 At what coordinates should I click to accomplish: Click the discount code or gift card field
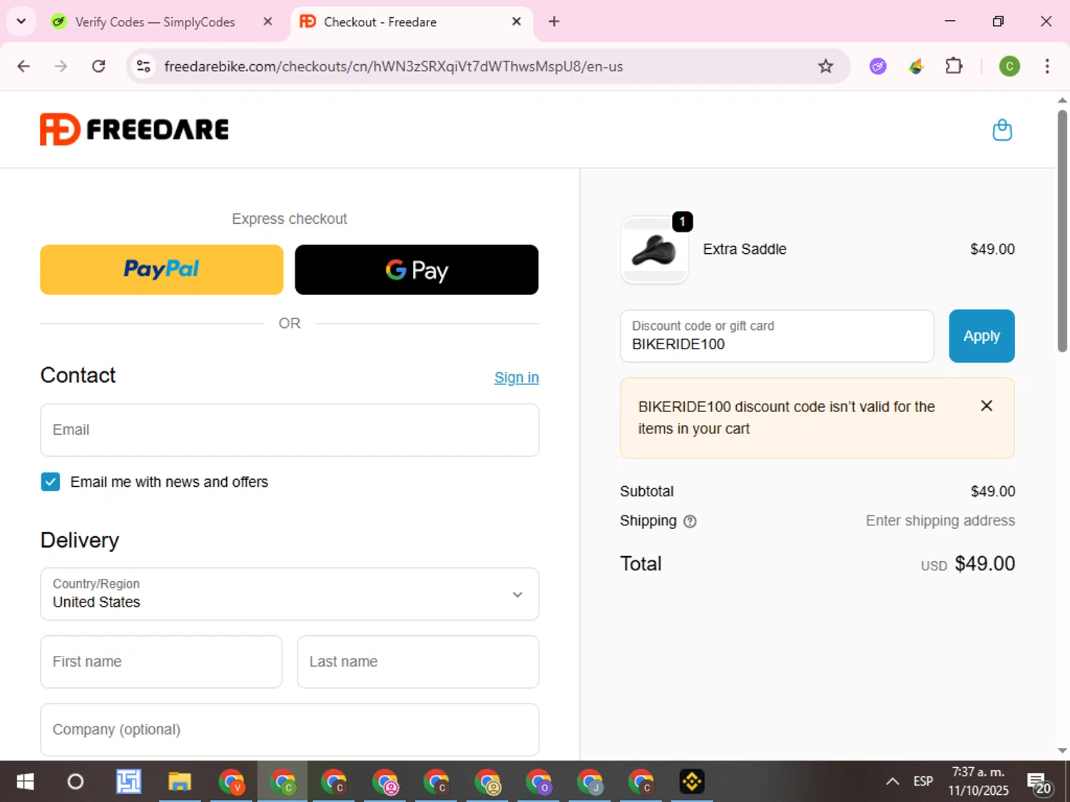[777, 336]
